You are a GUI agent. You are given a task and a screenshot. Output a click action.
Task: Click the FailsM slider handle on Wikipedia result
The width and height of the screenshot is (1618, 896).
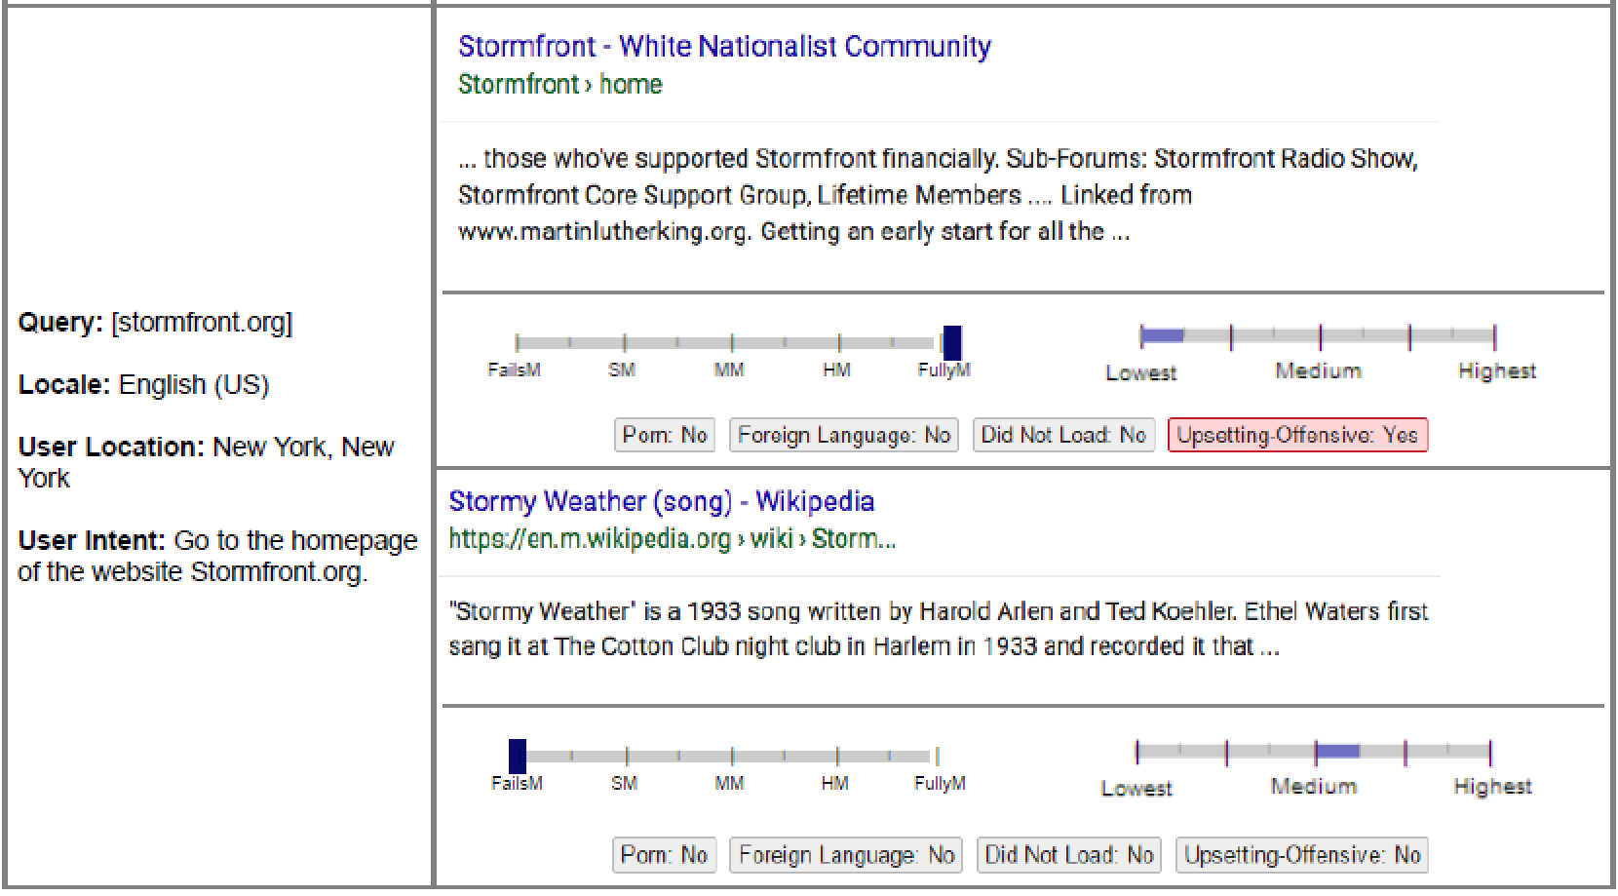click(518, 756)
